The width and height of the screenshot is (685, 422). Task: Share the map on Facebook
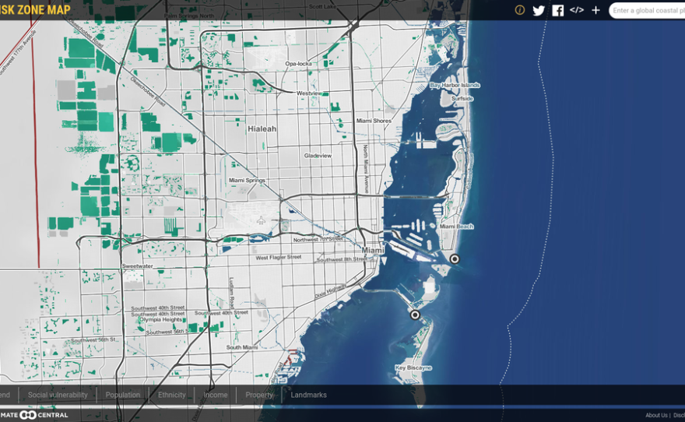[558, 10]
